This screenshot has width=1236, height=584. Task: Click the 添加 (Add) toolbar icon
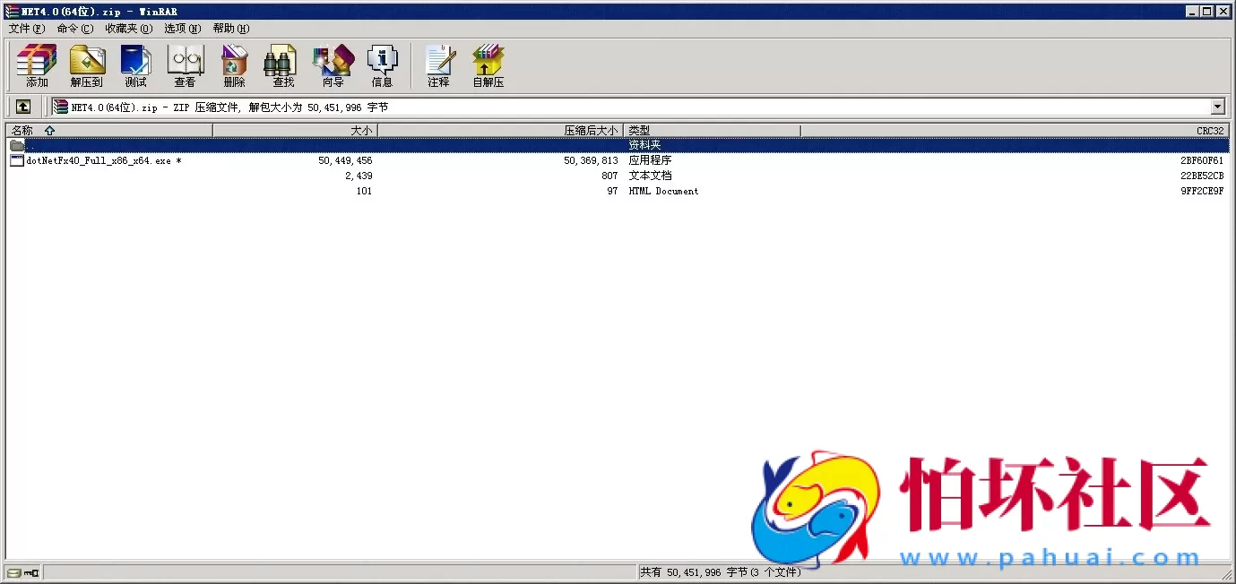coord(37,65)
